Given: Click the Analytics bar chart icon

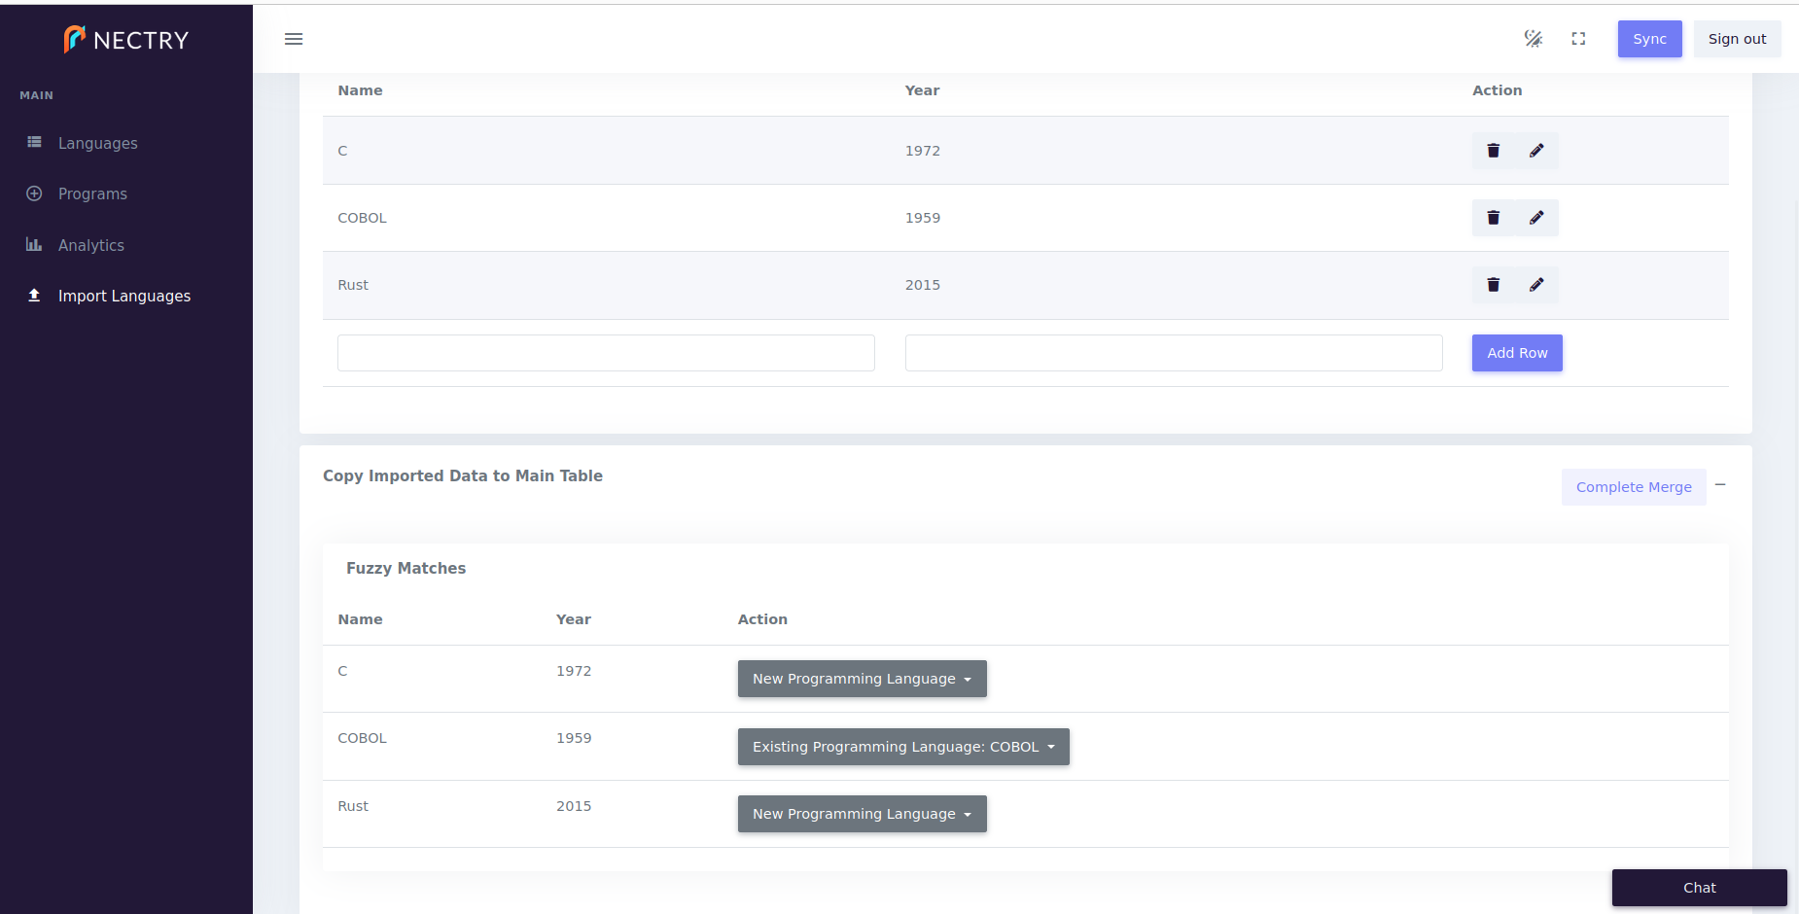Looking at the screenshot, I should pos(34,244).
